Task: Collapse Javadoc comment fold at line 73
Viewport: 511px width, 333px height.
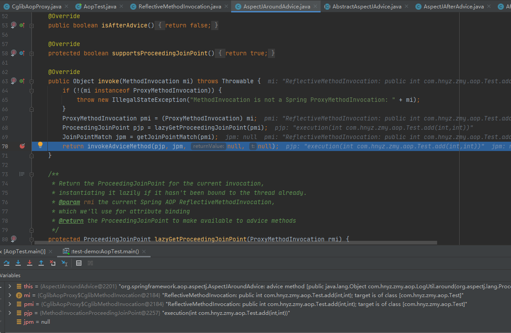Action: point(31,174)
